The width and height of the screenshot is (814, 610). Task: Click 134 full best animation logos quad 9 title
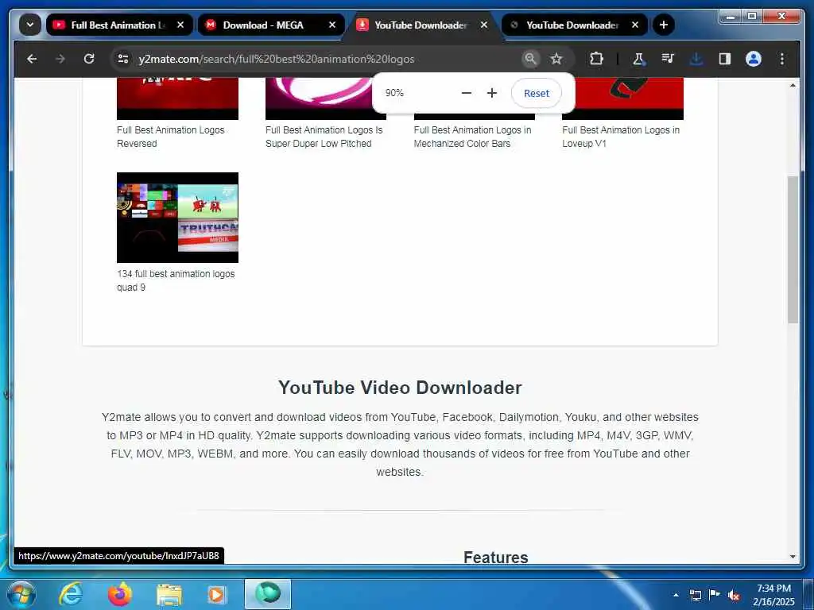click(176, 280)
